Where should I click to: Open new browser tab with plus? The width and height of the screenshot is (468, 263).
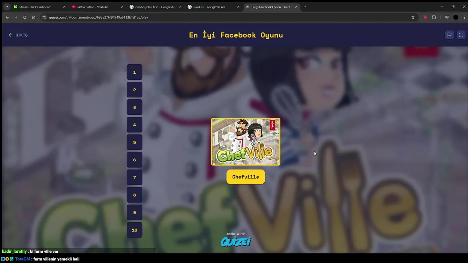click(x=305, y=7)
